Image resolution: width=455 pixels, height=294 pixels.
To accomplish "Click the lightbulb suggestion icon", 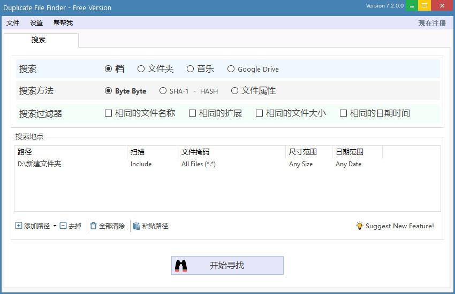I will click(360, 226).
